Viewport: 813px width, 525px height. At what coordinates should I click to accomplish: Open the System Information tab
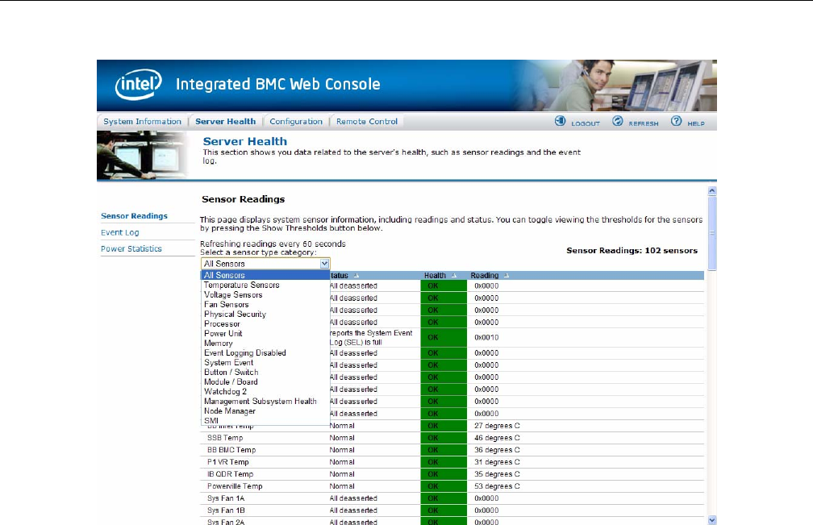[x=142, y=121]
